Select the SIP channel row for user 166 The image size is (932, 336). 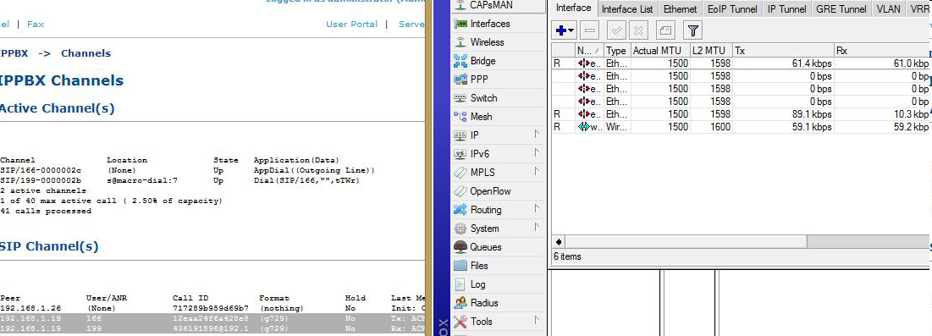pyautogui.click(x=212, y=319)
